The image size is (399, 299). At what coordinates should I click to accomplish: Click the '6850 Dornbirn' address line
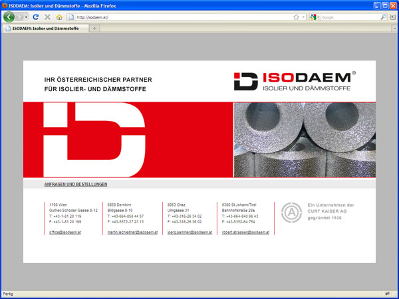(119, 205)
